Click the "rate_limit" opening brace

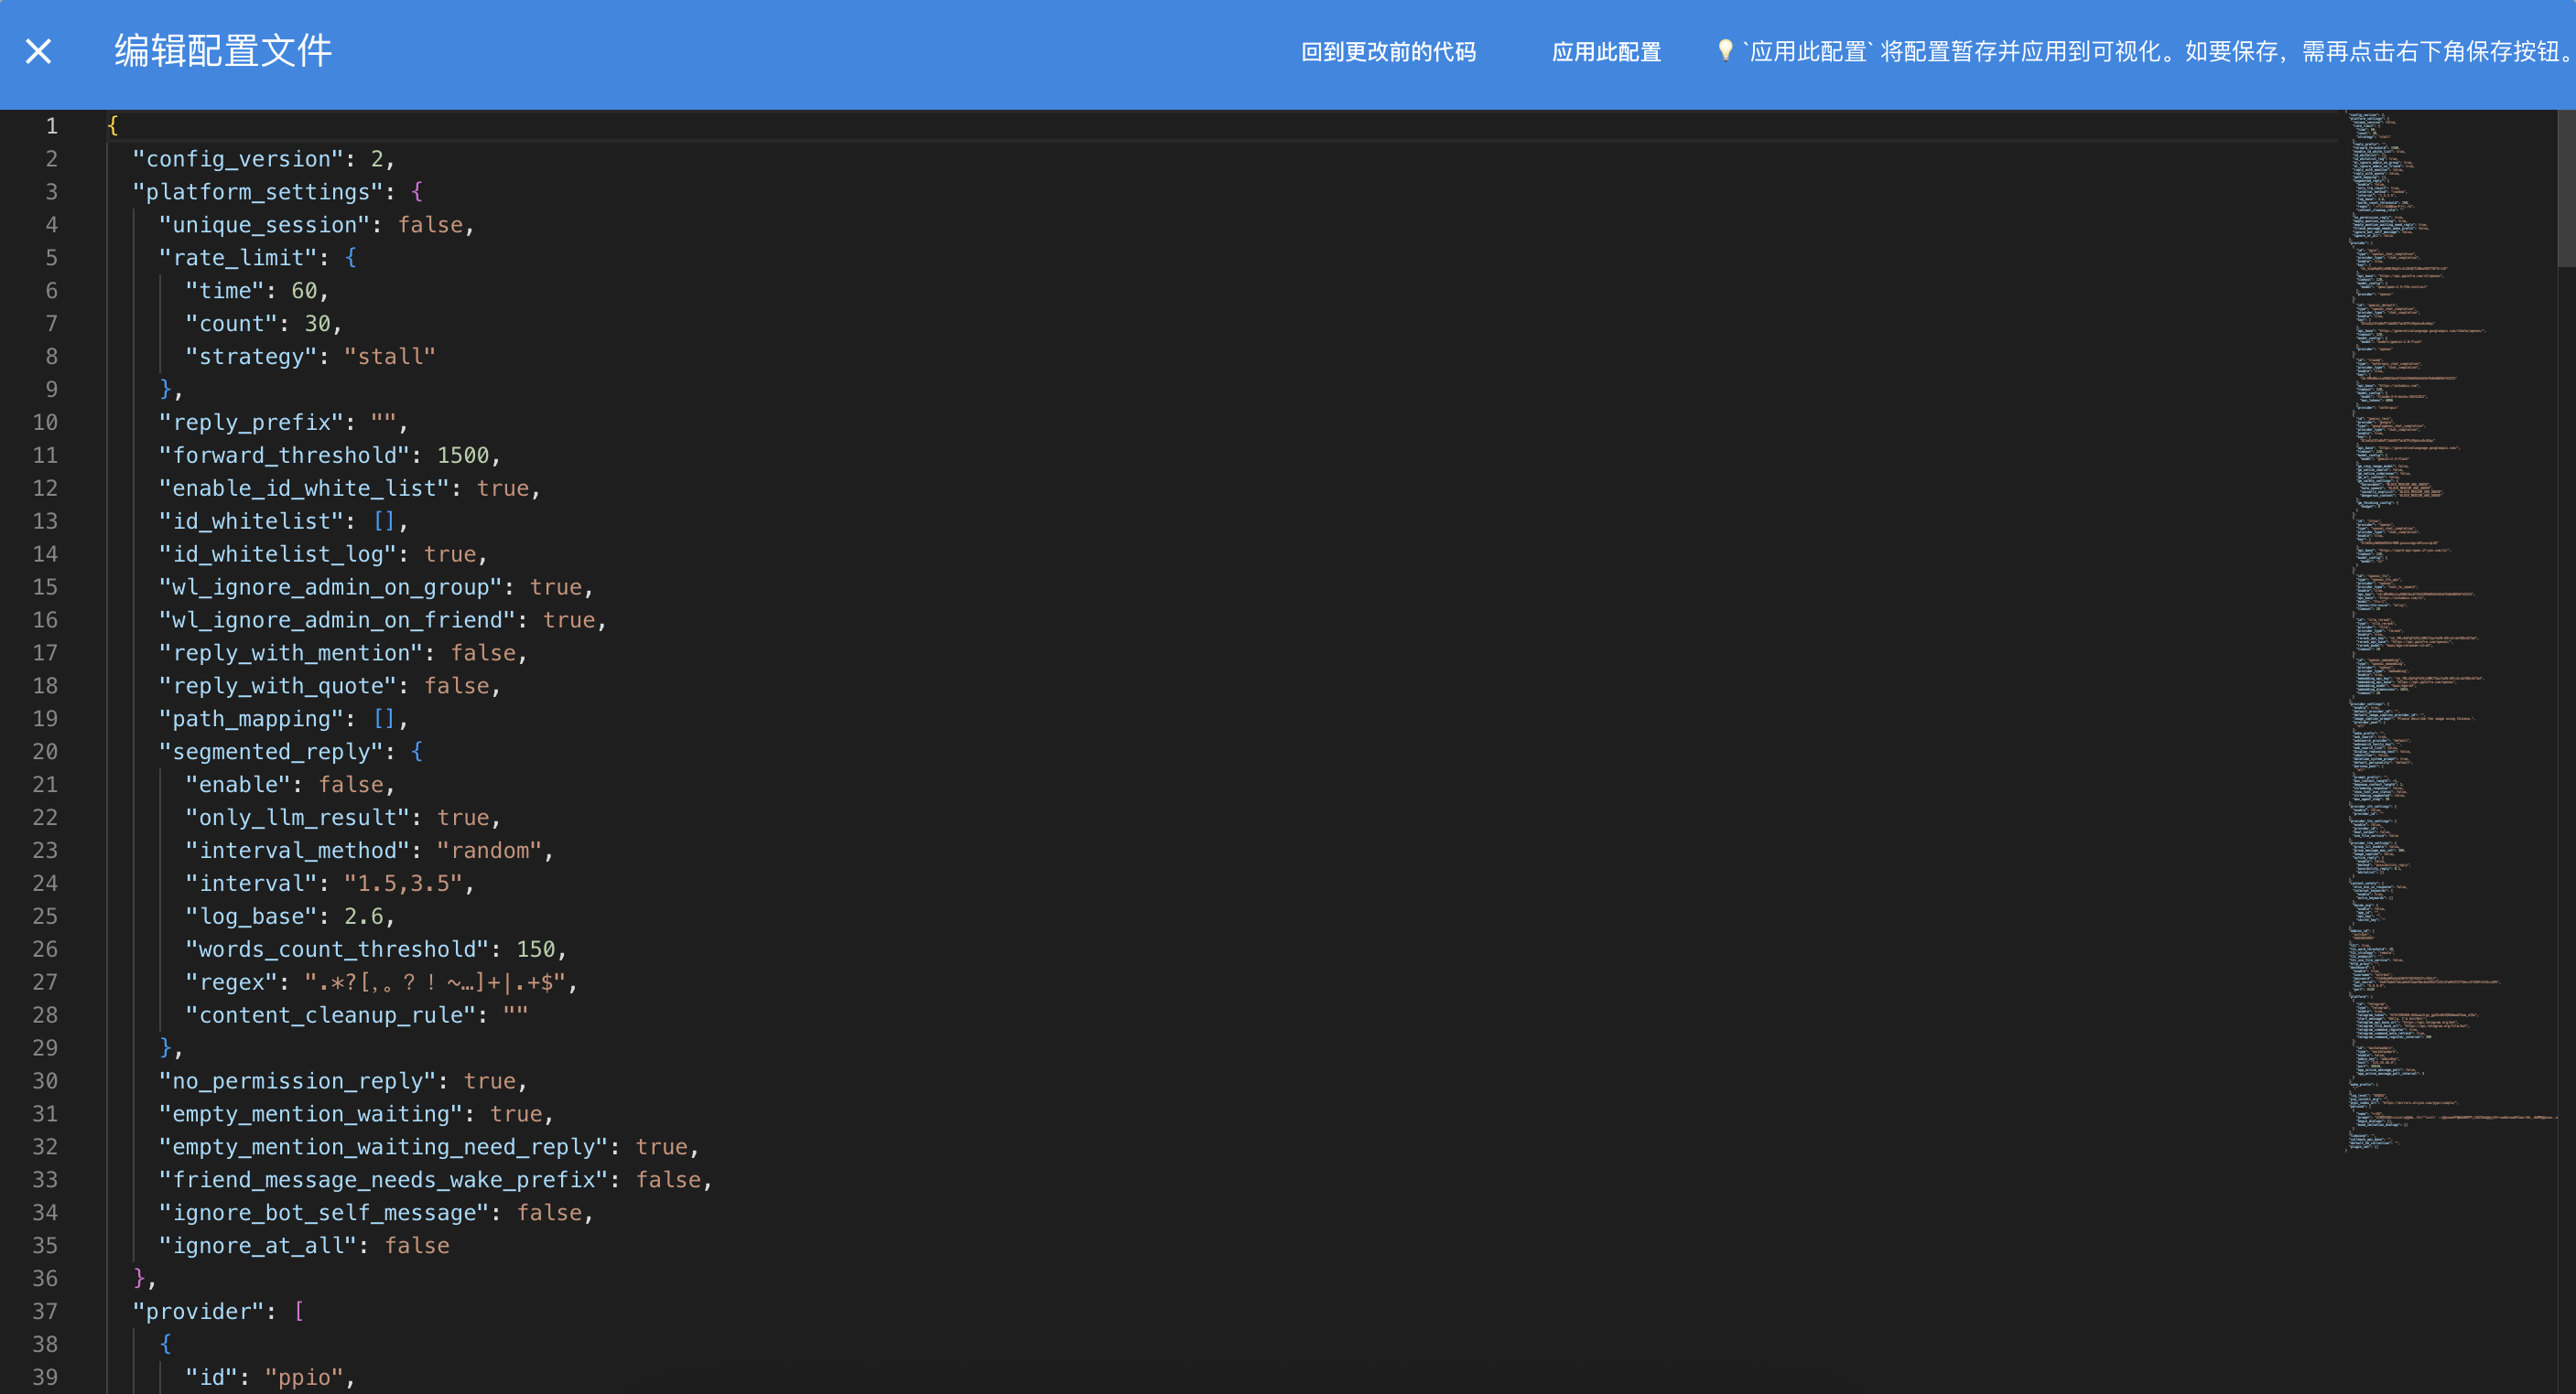click(350, 258)
